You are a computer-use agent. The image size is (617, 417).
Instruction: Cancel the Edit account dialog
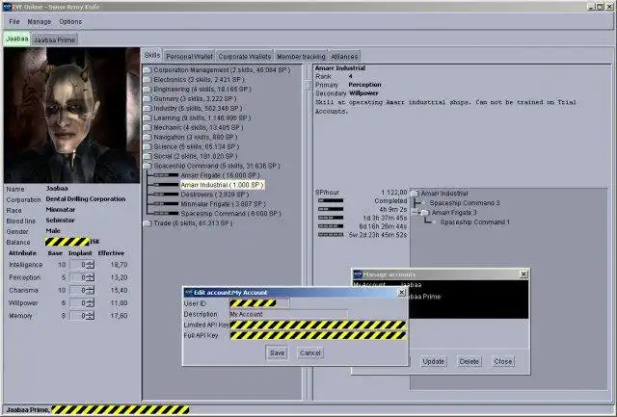click(x=310, y=352)
